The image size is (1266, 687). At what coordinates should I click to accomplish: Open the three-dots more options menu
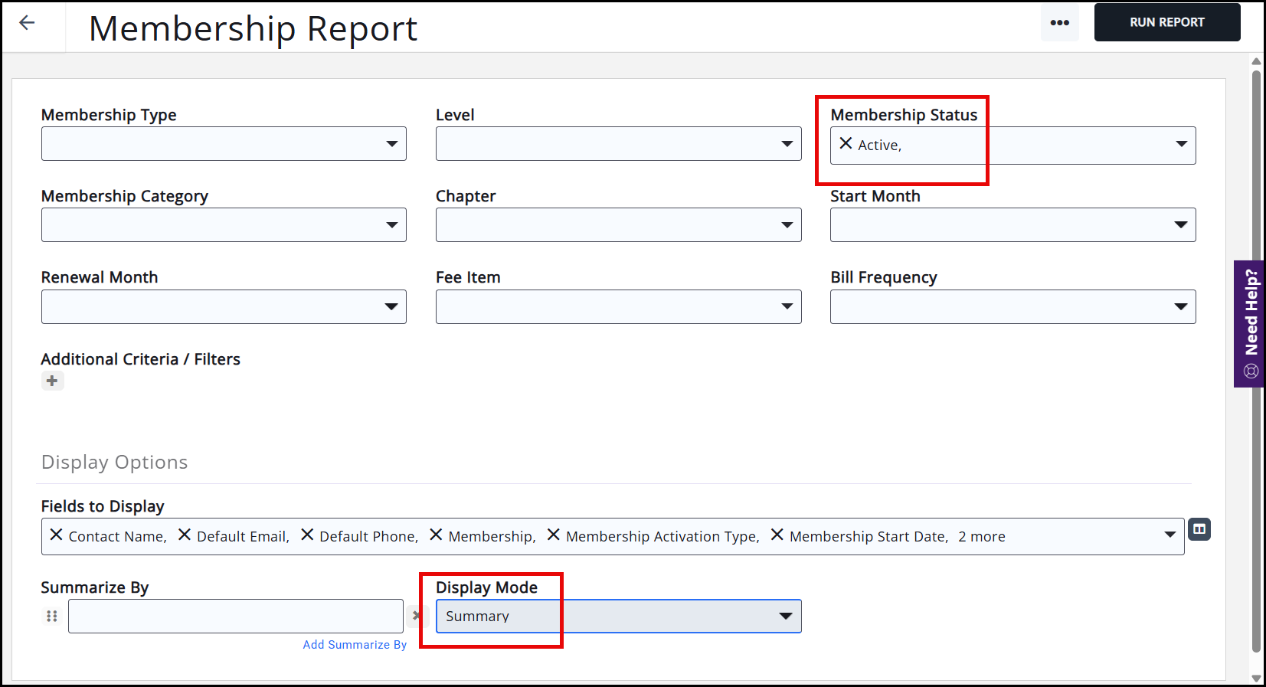pos(1059,23)
